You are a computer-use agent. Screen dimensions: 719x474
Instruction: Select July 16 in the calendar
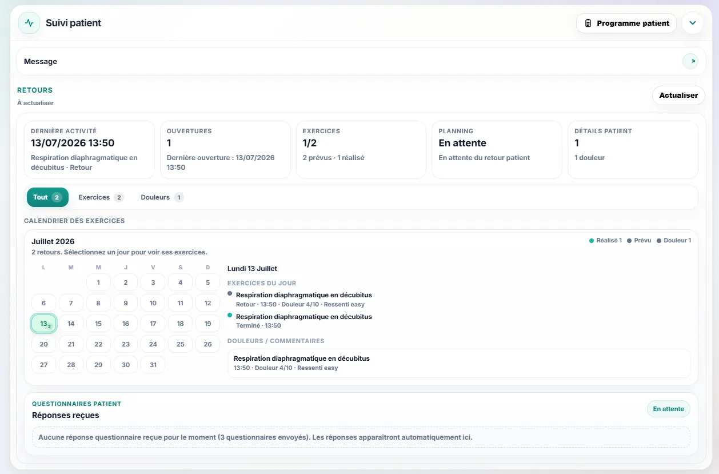click(x=126, y=324)
